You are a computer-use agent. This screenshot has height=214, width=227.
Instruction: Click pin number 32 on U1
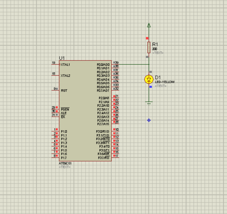pyautogui.click(x=117, y=89)
